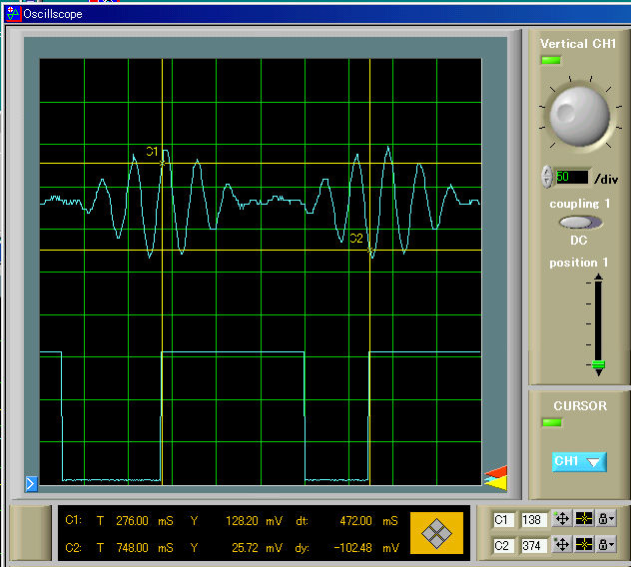Open the CURSOR CH1 channel dropdown
Screen dimensions: 631x567
coord(579,461)
